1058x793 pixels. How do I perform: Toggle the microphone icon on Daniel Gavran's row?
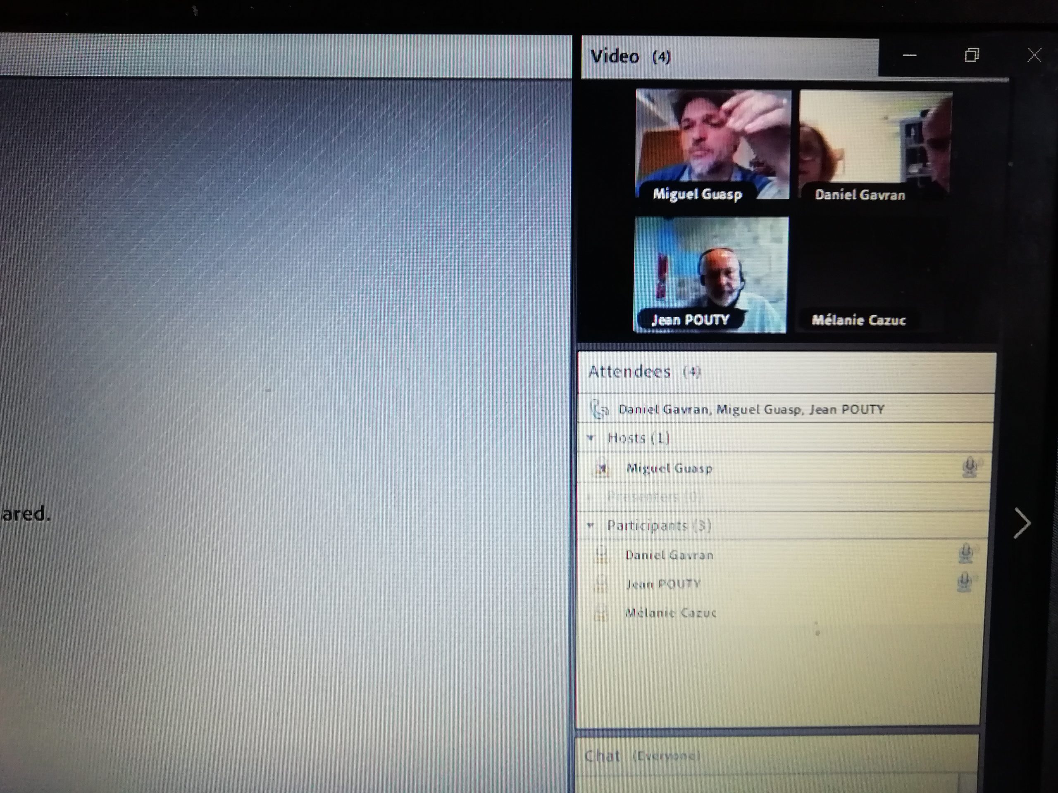click(966, 553)
